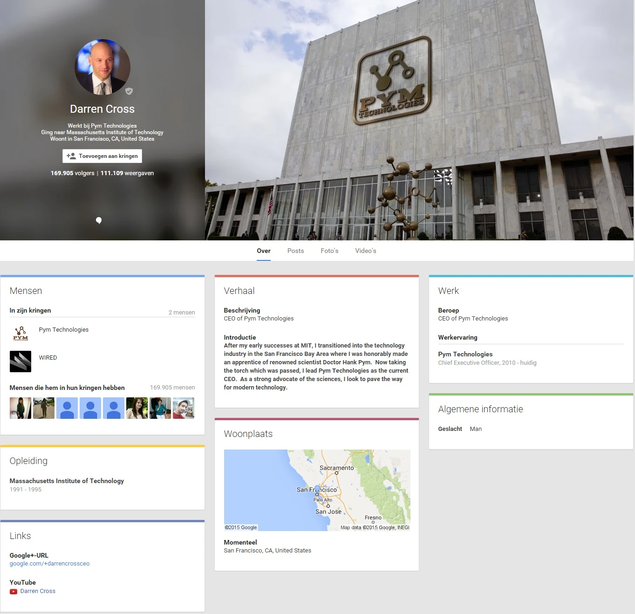Click the 'Algemene informatie' card title
Screen dimensions: 635x614
(x=481, y=409)
